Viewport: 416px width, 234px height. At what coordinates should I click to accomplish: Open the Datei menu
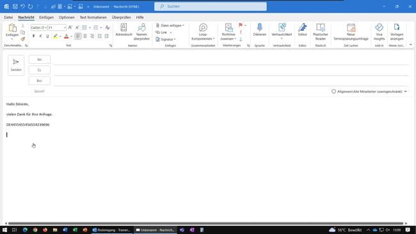(x=8, y=17)
